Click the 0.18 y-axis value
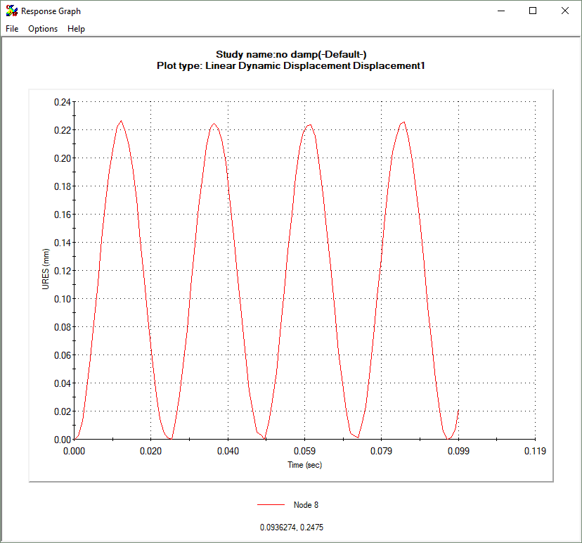The width and height of the screenshot is (582, 543). tap(63, 186)
